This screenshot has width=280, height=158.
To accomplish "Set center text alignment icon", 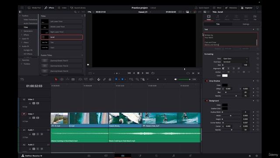I will tap(228, 68).
